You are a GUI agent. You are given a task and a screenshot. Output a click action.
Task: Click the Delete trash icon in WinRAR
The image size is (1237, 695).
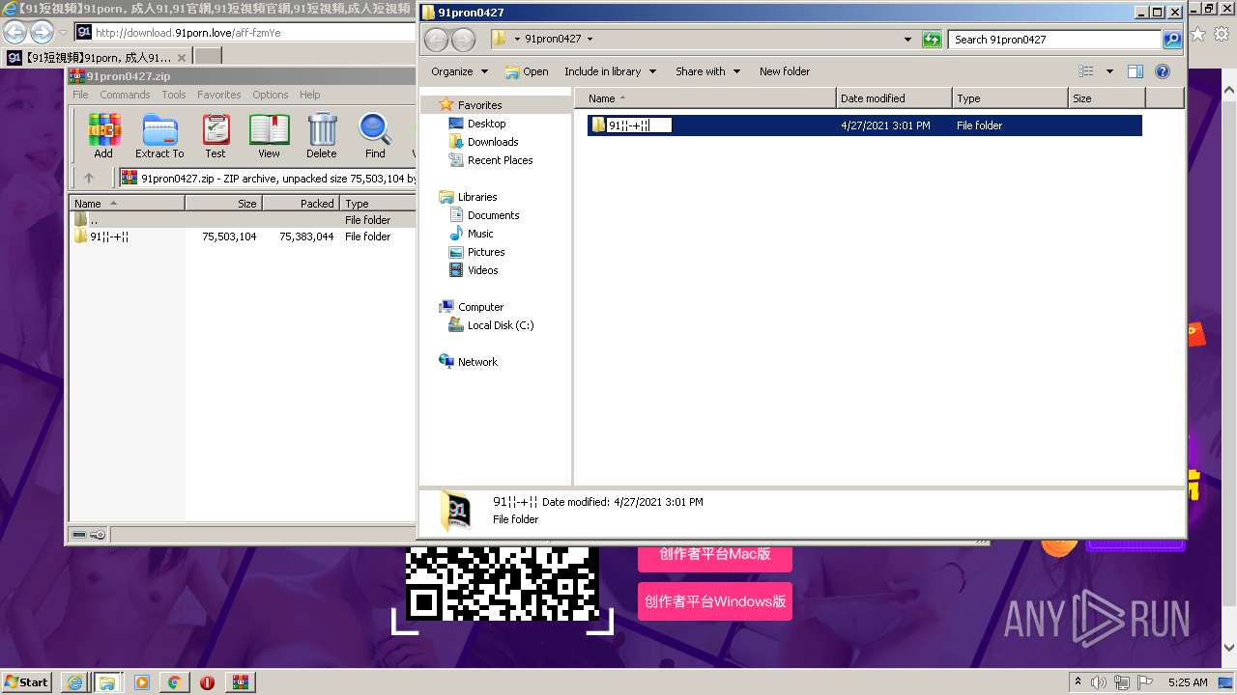click(322, 135)
